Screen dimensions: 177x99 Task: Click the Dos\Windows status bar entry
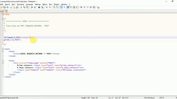point(149,98)
